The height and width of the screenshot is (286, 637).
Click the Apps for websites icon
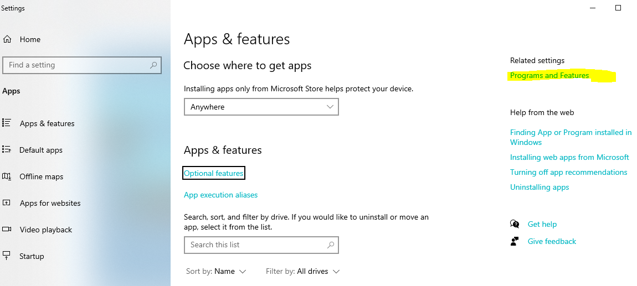(x=7, y=203)
